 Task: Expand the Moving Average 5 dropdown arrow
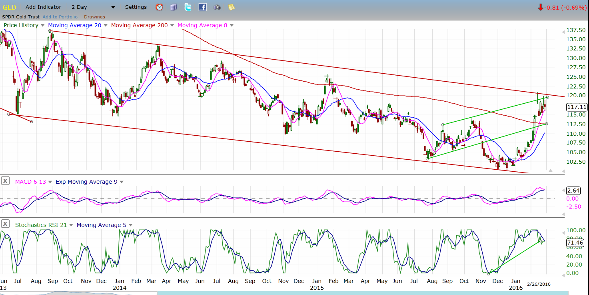click(130, 225)
